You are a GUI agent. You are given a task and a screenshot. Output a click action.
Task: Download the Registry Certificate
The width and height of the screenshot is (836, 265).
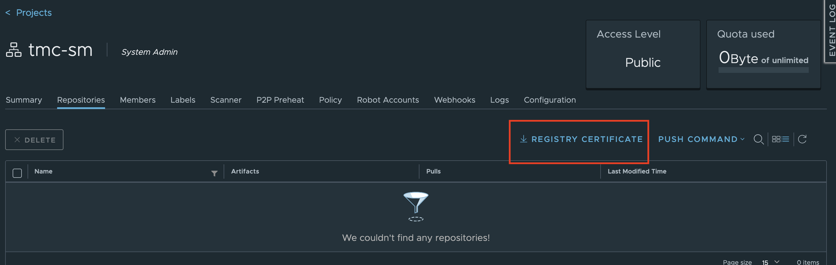pos(581,139)
